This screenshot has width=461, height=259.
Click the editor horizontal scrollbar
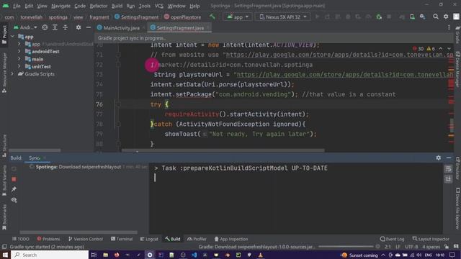click(223, 150)
